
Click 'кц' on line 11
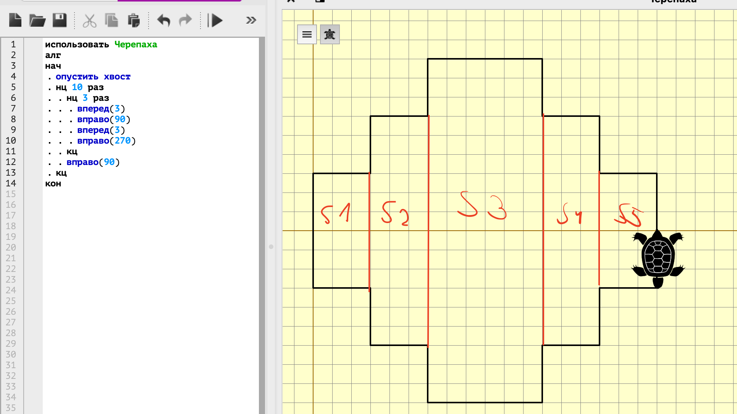pos(72,152)
